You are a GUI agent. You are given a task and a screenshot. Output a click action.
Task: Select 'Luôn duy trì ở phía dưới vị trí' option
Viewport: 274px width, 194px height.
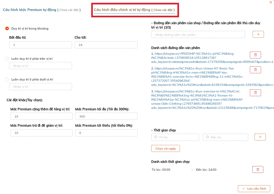tap(7, 80)
